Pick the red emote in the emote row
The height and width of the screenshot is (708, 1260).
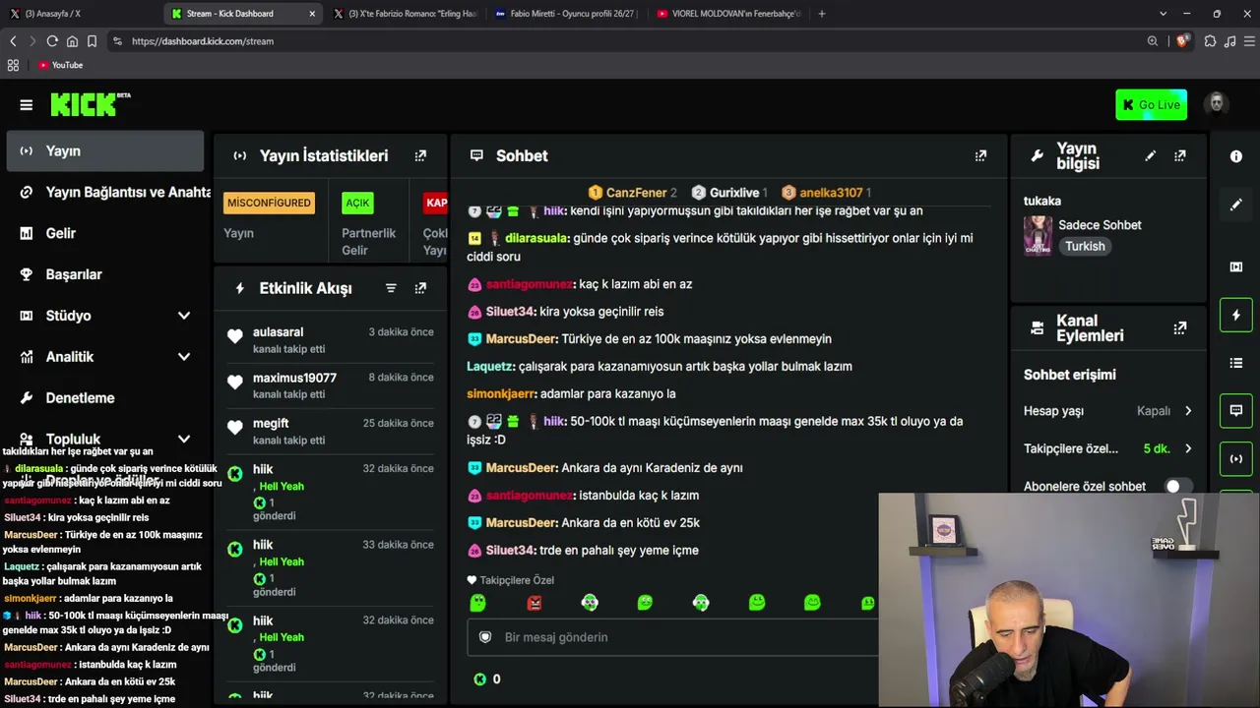534,603
